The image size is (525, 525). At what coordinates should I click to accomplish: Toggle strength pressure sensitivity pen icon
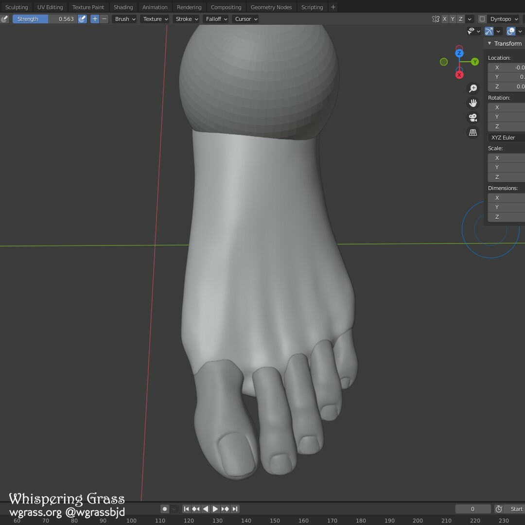click(82, 19)
